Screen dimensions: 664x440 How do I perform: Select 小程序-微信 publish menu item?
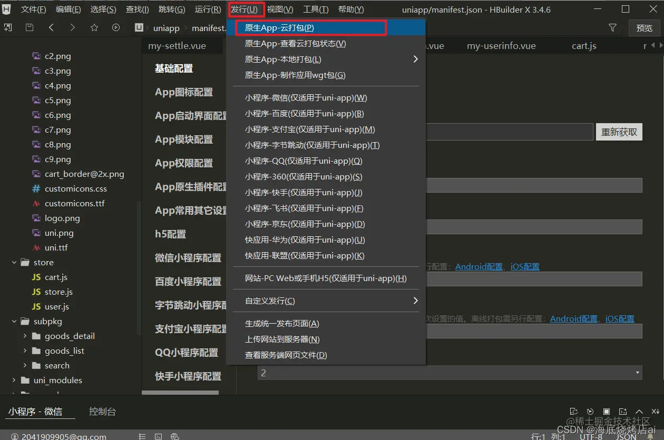click(326, 98)
